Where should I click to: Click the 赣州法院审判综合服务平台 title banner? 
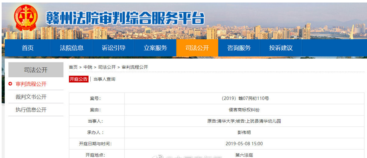click(125, 19)
